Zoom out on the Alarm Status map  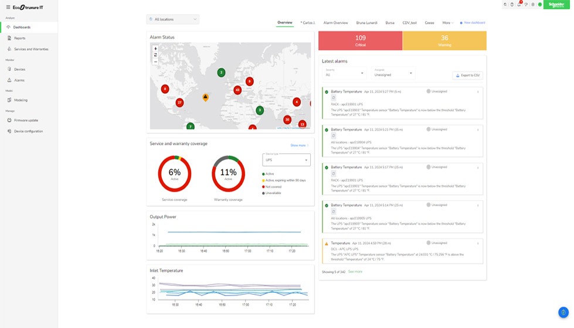pos(155,61)
